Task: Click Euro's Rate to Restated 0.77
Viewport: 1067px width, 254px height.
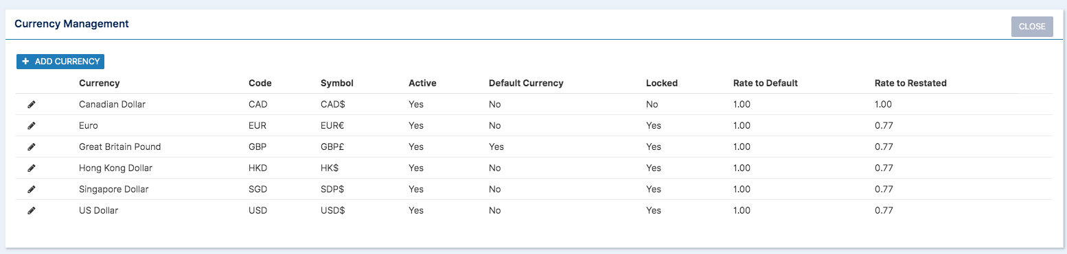Action: point(884,125)
